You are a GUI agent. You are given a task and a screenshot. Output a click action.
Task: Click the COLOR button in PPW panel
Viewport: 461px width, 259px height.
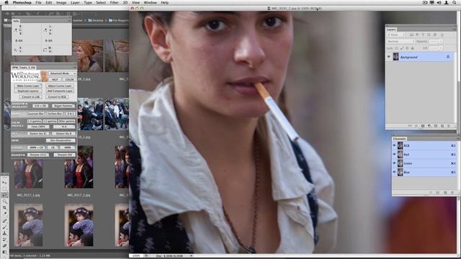pos(69,80)
